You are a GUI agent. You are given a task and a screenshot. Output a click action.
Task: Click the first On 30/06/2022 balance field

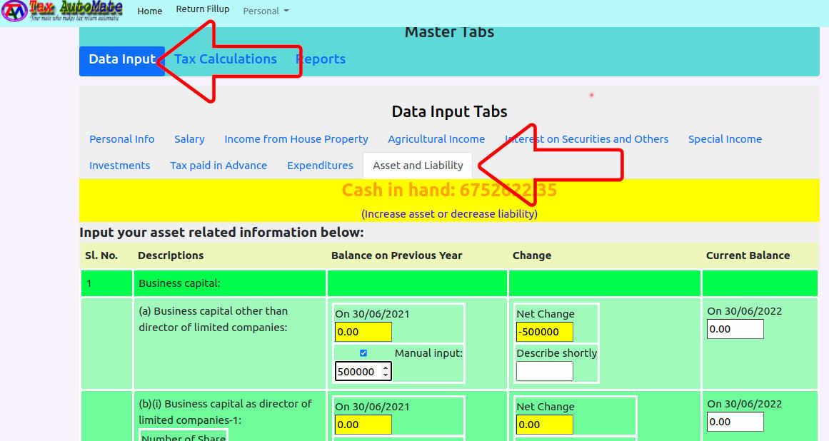tap(735, 329)
